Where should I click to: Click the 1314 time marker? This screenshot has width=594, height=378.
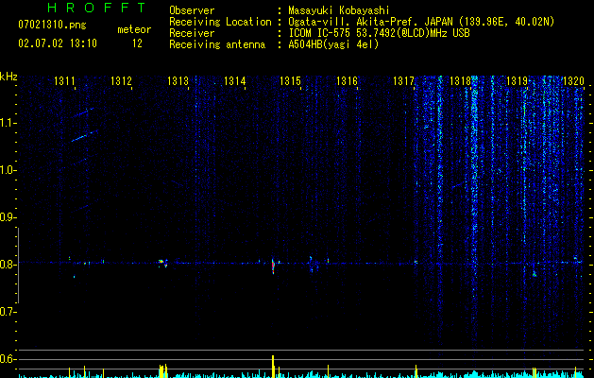(234, 81)
